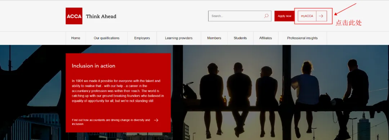
Task: Go to the Home menu item
Action: [76, 38]
